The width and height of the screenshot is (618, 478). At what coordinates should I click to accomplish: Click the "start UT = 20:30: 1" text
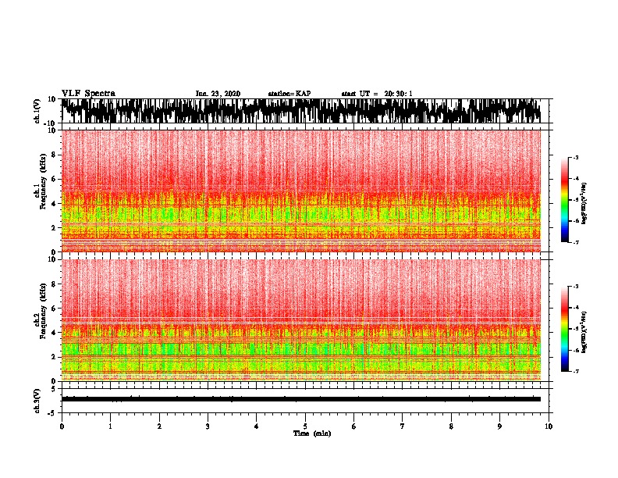coord(377,94)
